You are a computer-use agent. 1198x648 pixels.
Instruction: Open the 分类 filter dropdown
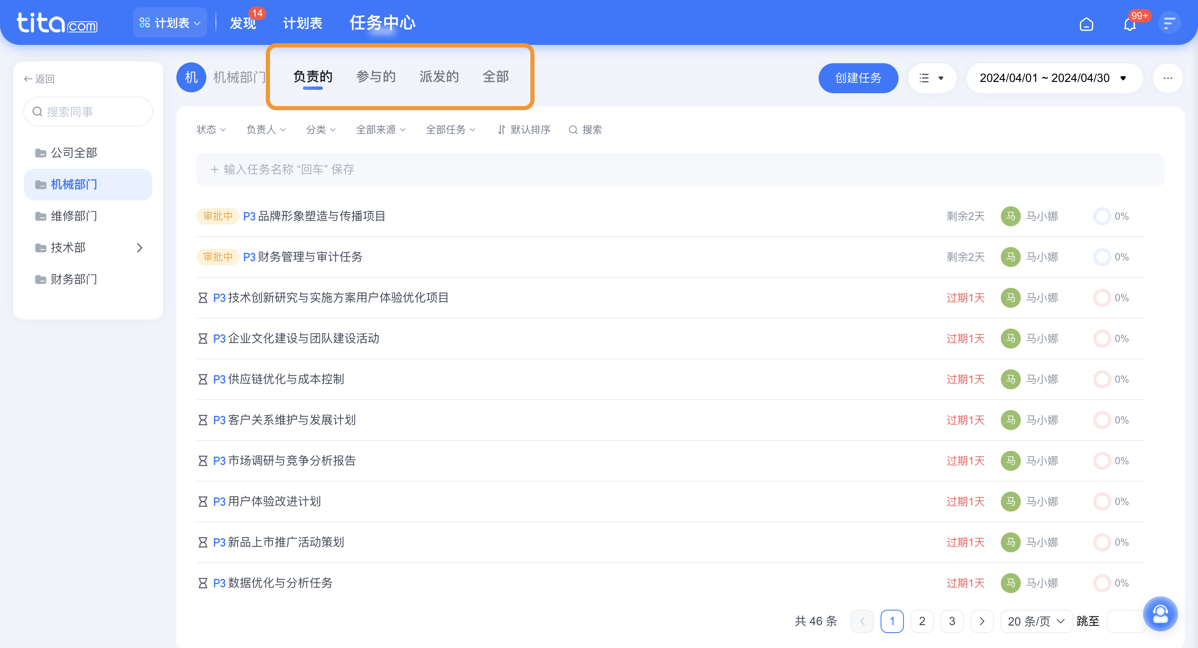coord(320,130)
